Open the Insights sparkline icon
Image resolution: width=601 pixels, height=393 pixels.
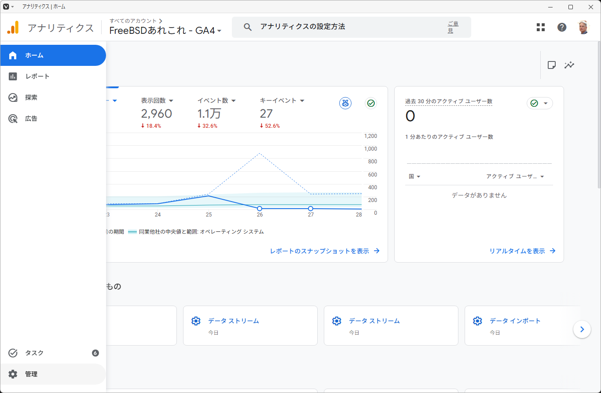(x=570, y=65)
